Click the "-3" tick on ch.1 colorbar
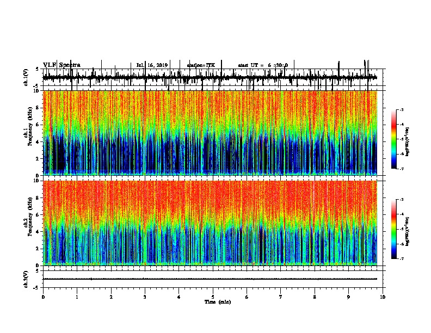431x333 pixels. coord(401,110)
